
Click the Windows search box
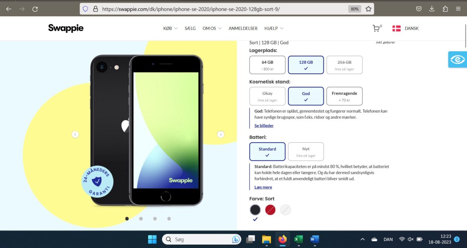pyautogui.click(x=202, y=239)
